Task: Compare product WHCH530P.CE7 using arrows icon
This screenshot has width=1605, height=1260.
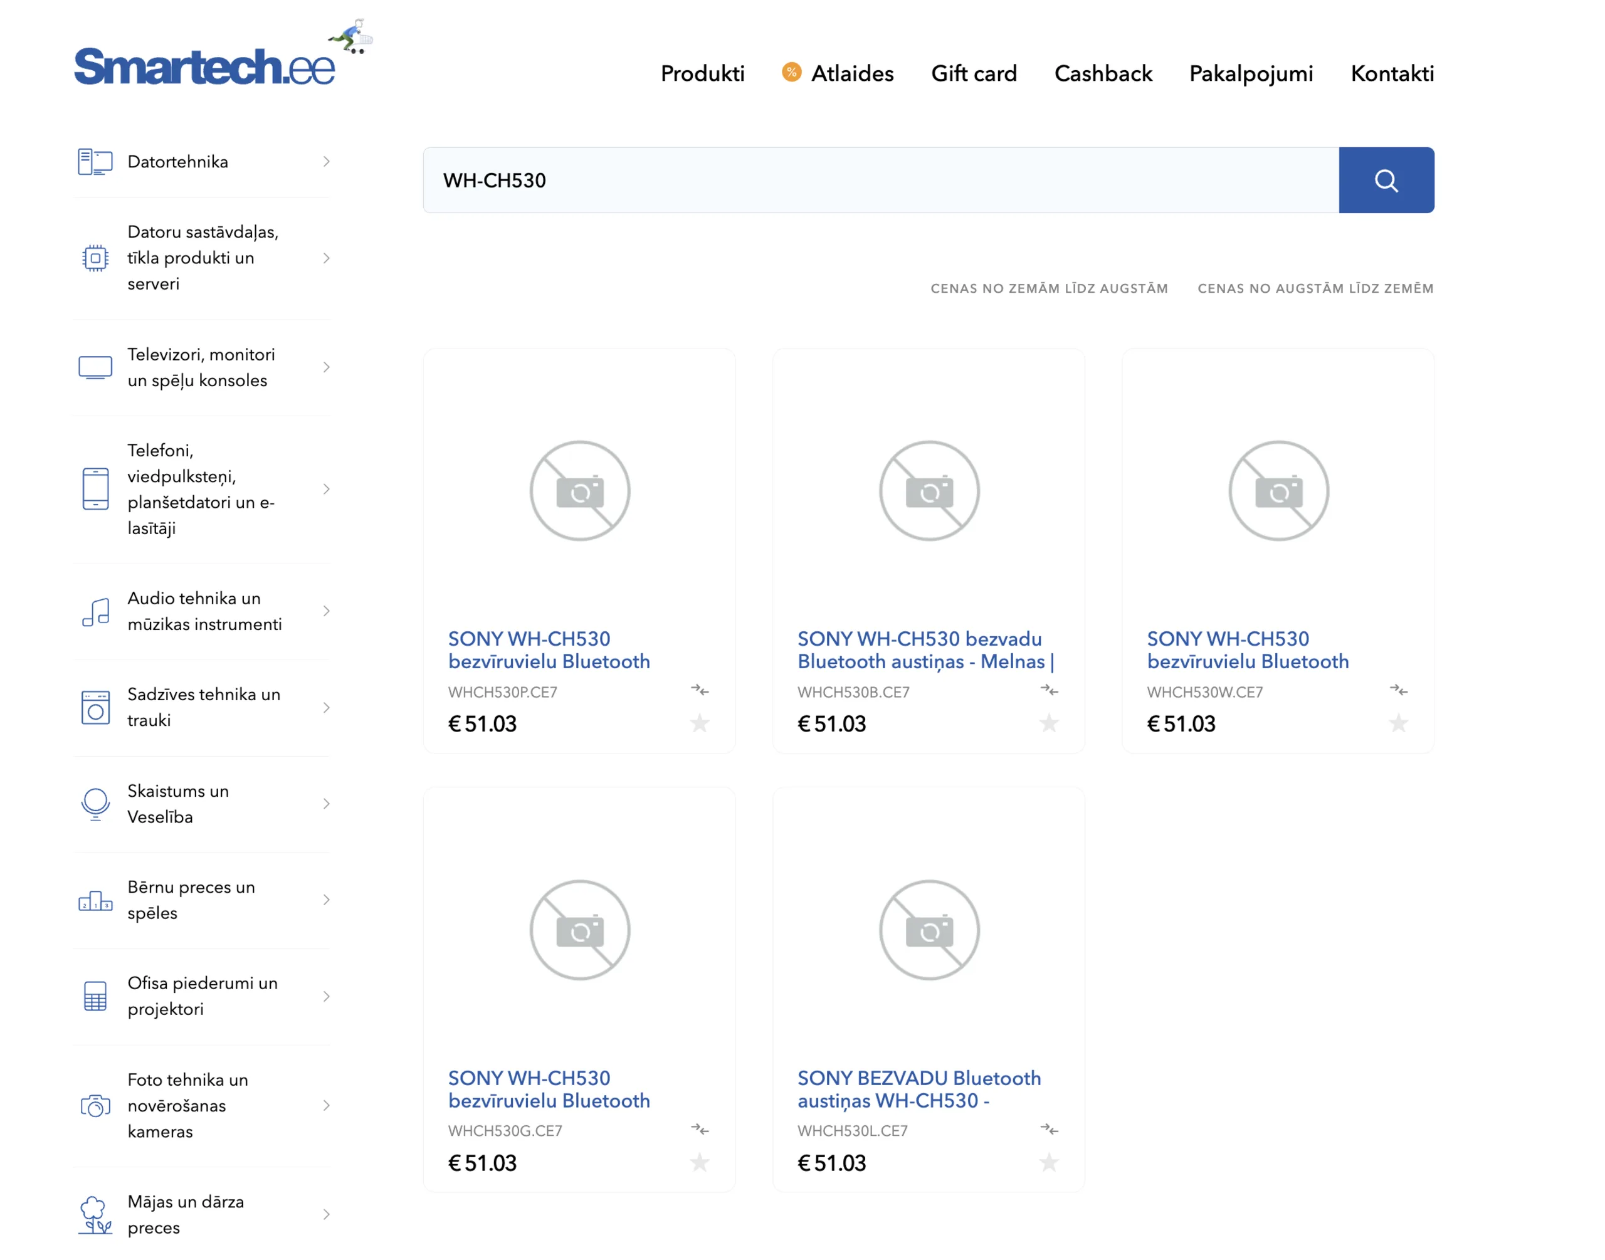Action: tap(699, 690)
